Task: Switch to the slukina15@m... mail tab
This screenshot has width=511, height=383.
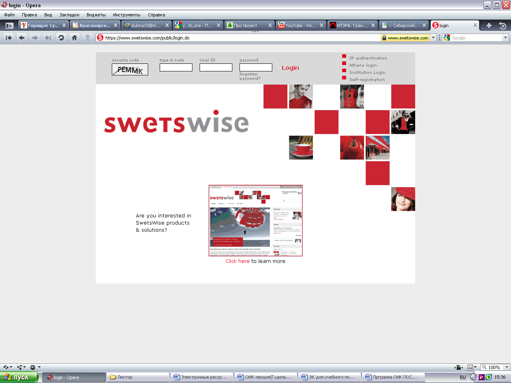Action: (x=147, y=26)
